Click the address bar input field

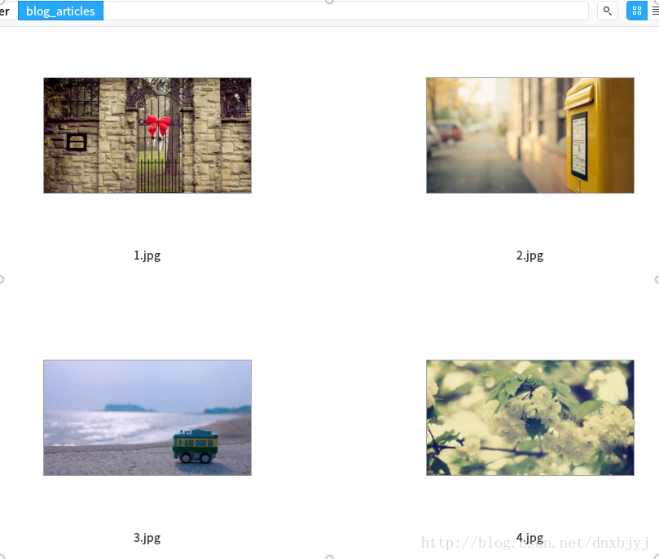tap(345, 11)
